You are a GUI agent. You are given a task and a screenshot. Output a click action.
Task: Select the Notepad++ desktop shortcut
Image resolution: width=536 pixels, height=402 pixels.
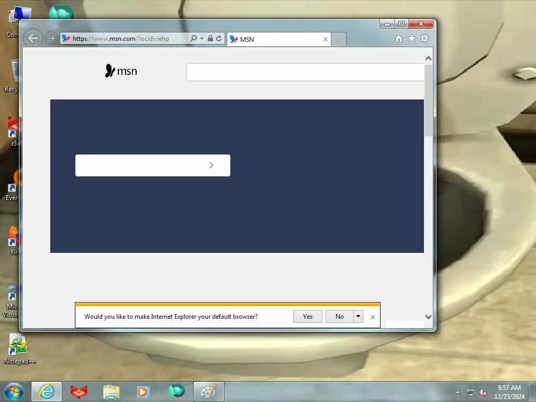point(19,349)
